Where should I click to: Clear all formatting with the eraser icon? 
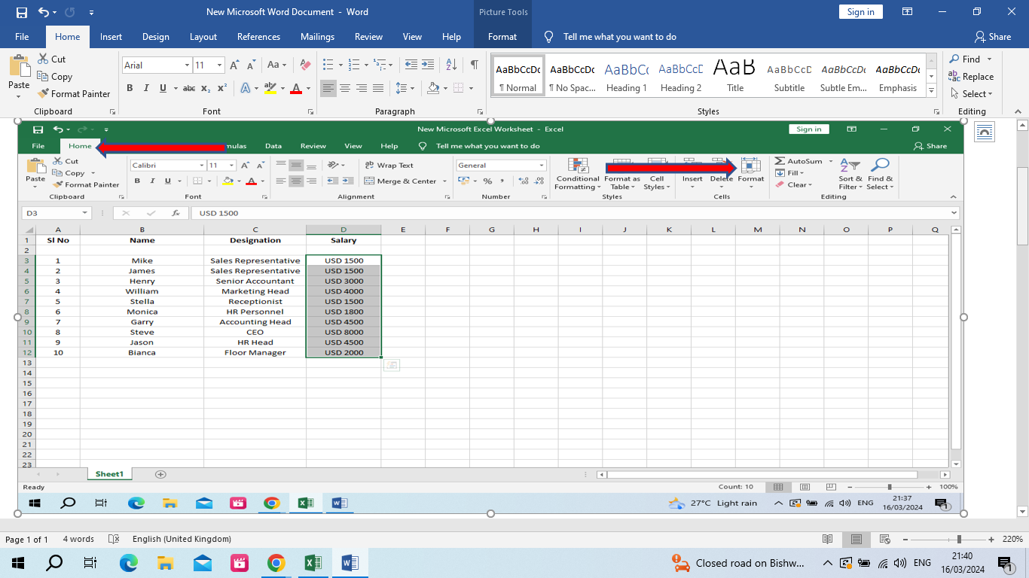305,65
